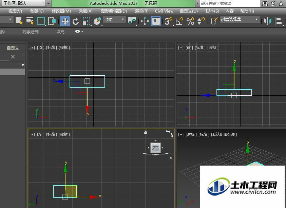Image resolution: width=286 pixels, height=208 pixels.
Task: Open the 修改器(M) menu
Action: [x=61, y=11]
